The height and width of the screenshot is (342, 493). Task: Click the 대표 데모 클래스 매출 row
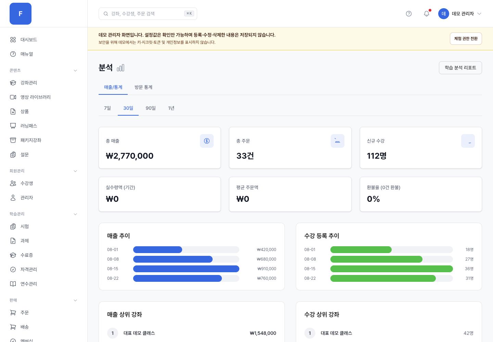pyautogui.click(x=192, y=333)
